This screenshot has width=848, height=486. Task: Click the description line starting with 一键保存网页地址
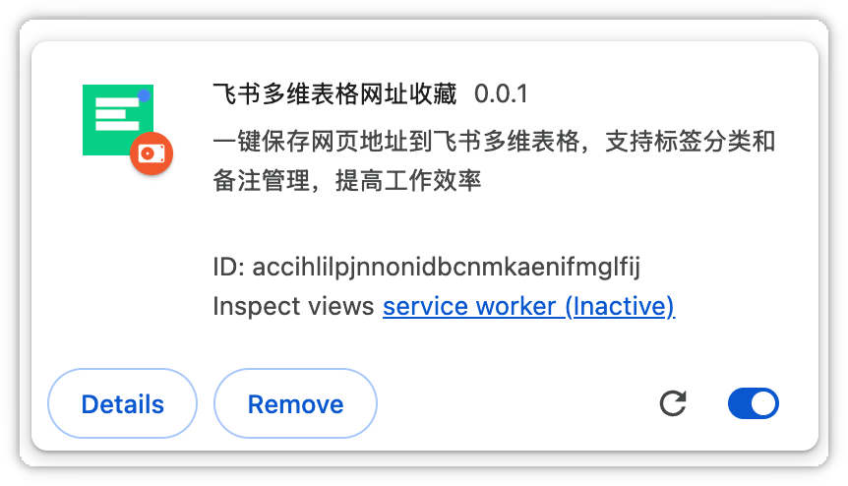494,141
